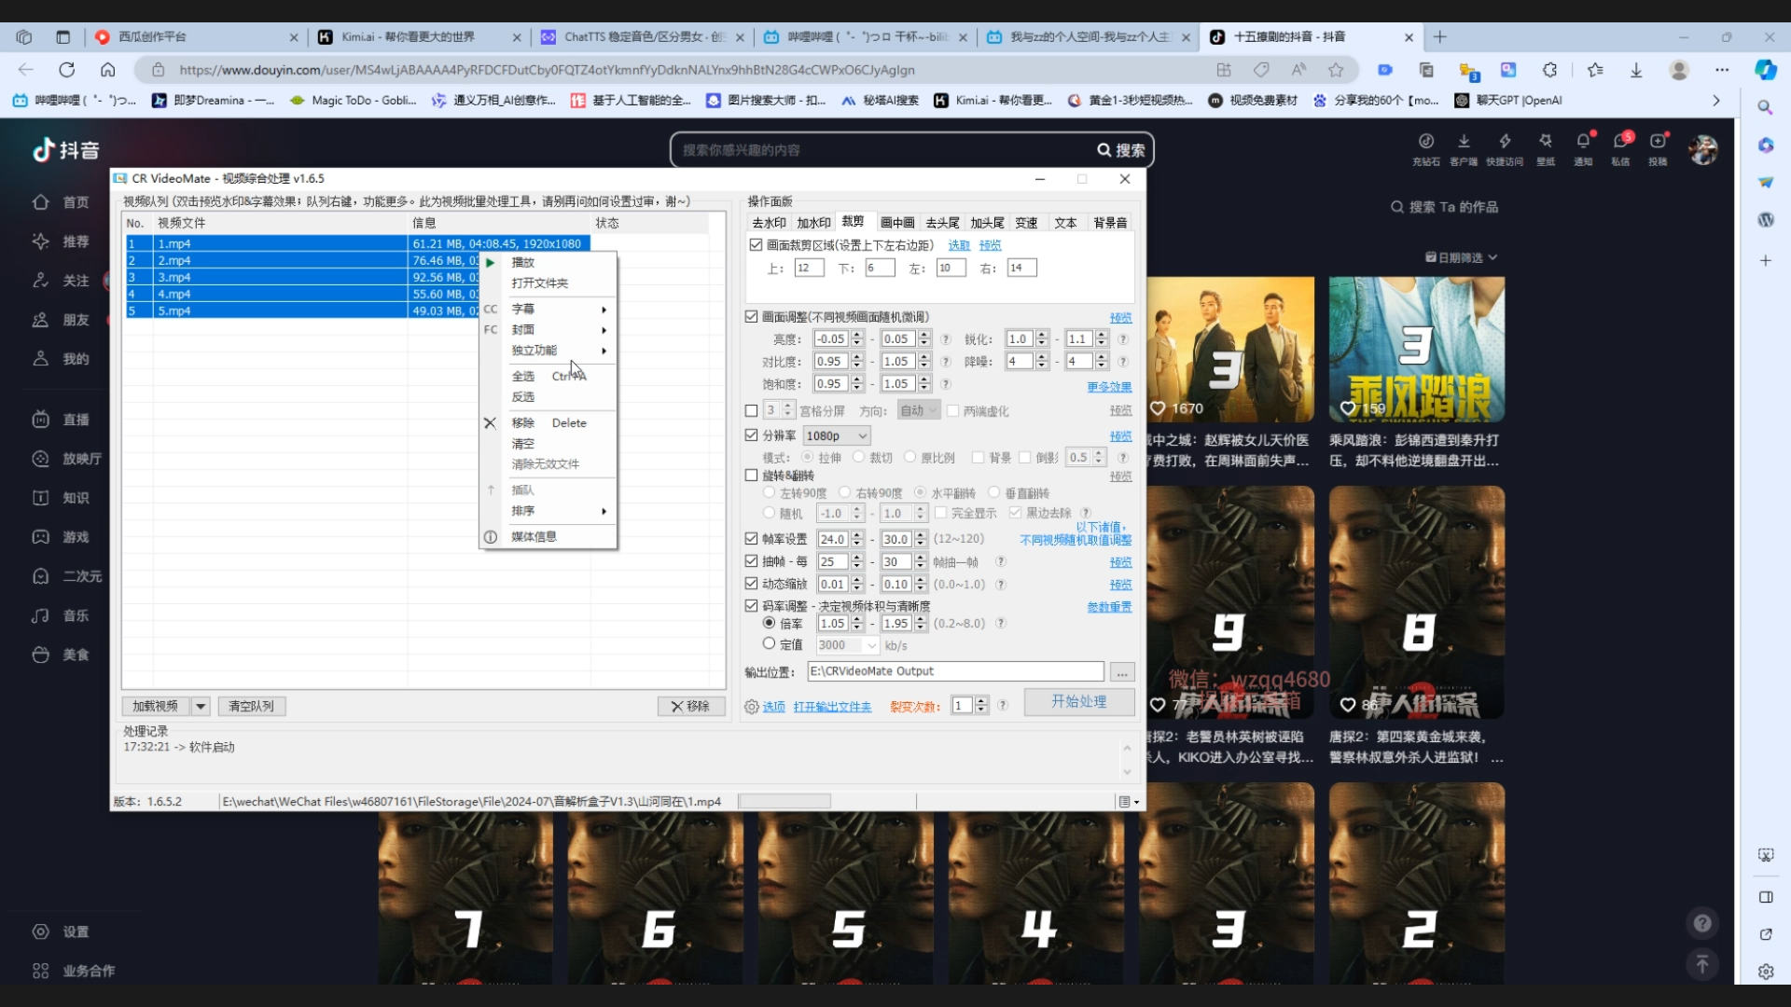1791x1007 pixels.
Task: Enable the 旋转&翻转 checkbox
Action: [x=752, y=476]
